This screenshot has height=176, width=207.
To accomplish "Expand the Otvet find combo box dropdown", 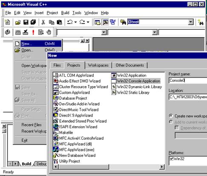I will click(190, 22).
